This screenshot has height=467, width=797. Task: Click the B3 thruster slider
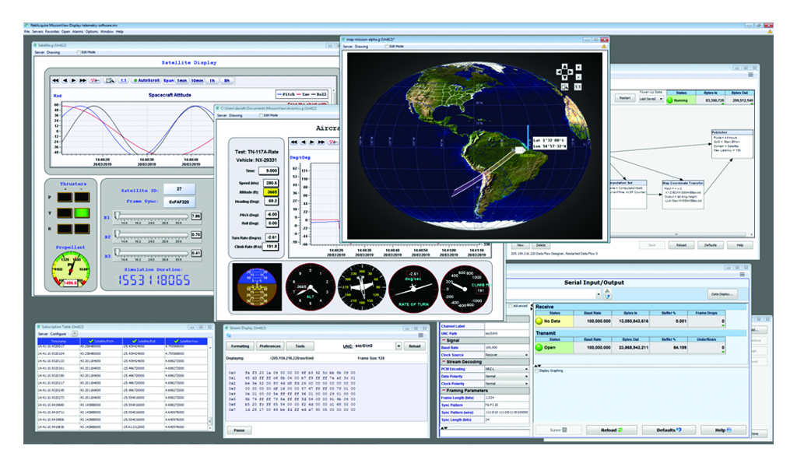[x=152, y=252]
